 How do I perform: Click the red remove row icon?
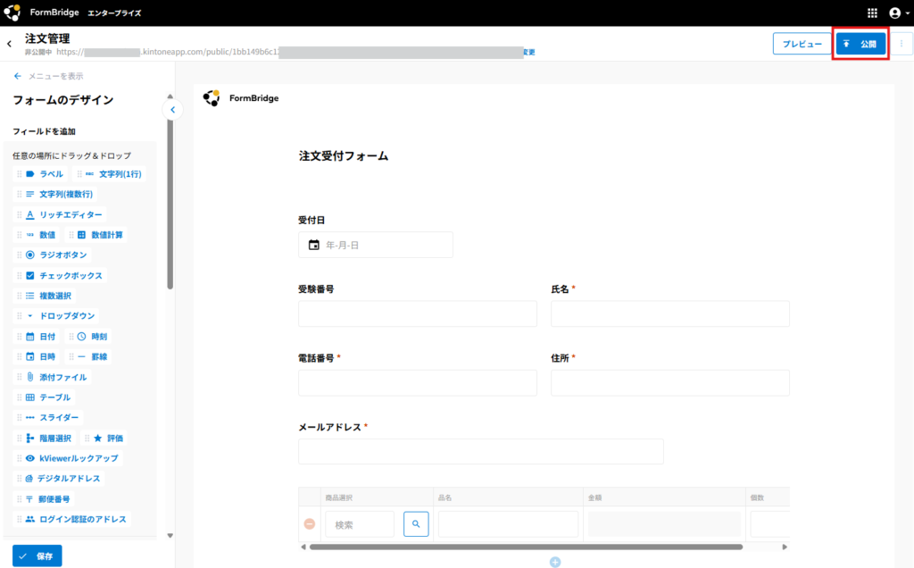pyautogui.click(x=310, y=524)
